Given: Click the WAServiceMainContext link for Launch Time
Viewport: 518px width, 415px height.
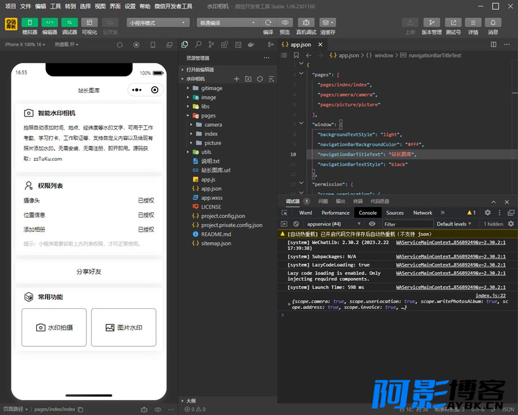Looking at the screenshot, I should point(451,287).
